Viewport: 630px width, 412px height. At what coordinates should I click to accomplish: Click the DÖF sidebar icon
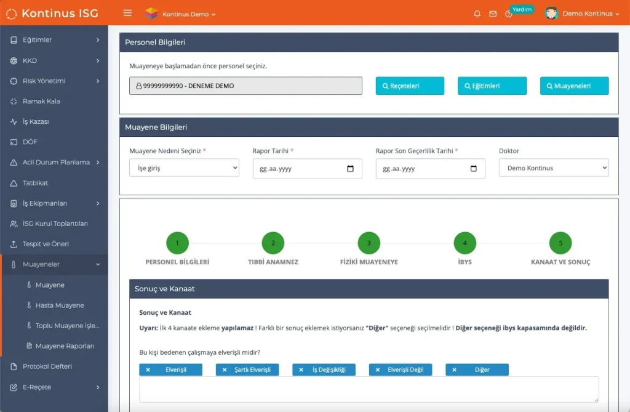pyautogui.click(x=14, y=142)
